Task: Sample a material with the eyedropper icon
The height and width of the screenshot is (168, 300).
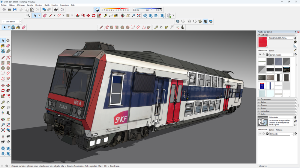Action: [x=295, y=50]
